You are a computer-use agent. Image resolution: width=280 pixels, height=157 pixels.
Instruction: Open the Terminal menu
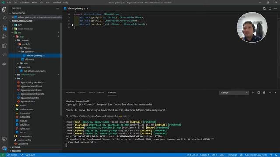56,3
